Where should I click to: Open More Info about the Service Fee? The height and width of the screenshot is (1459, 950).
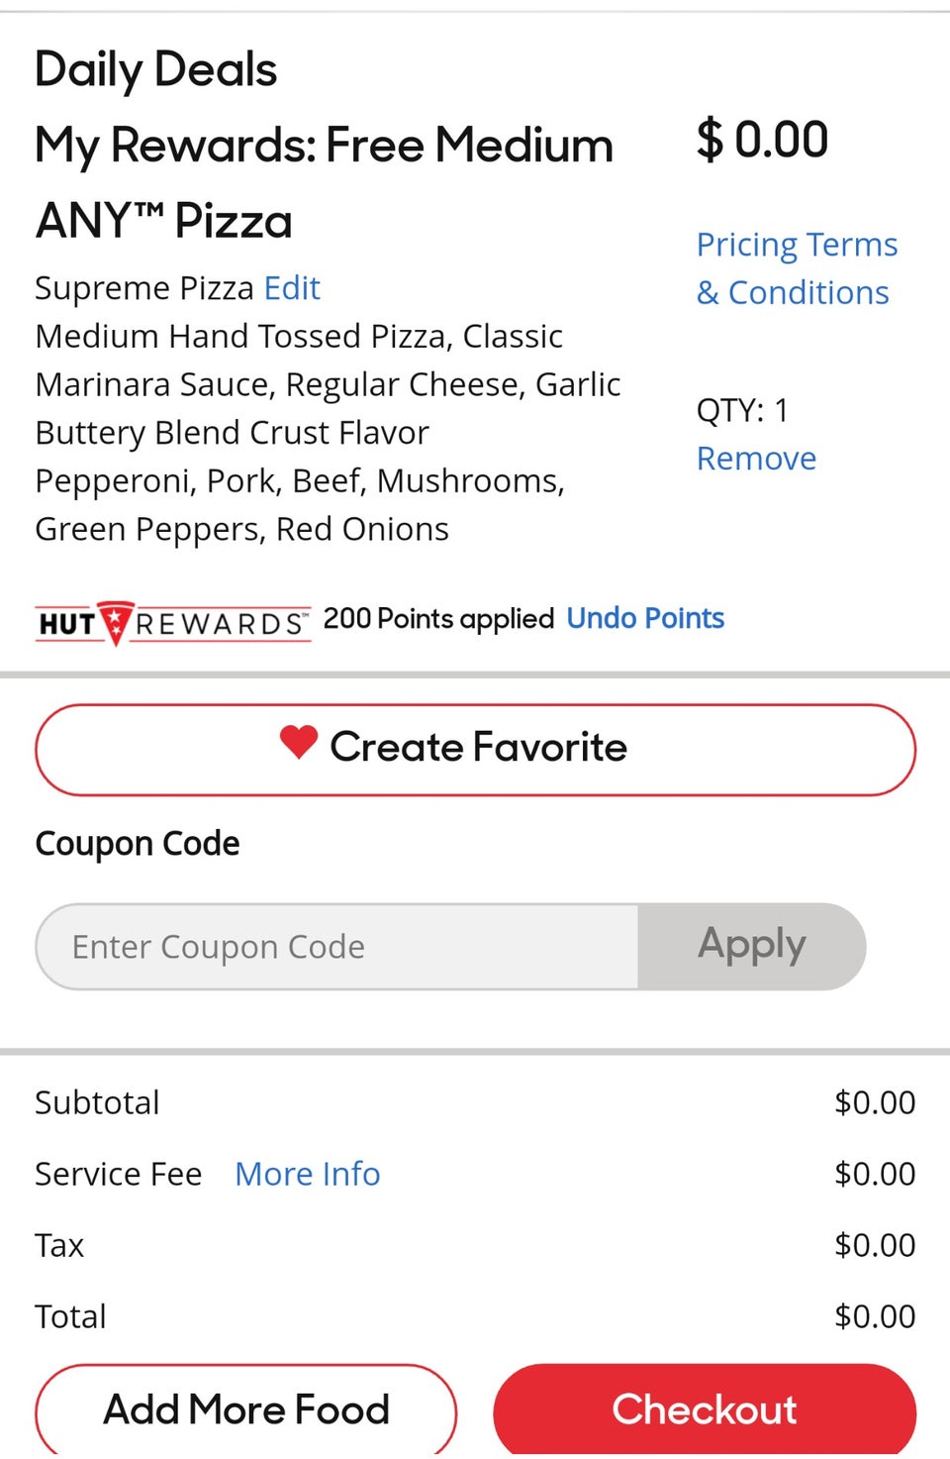[x=307, y=1174]
